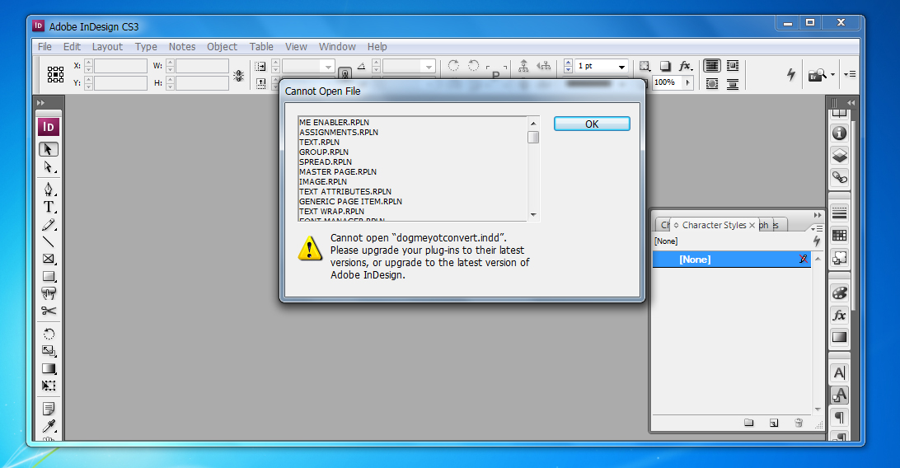Image resolution: width=900 pixels, height=468 pixels.
Task: Click Create New Style icon in panel footer
Action: click(x=774, y=423)
